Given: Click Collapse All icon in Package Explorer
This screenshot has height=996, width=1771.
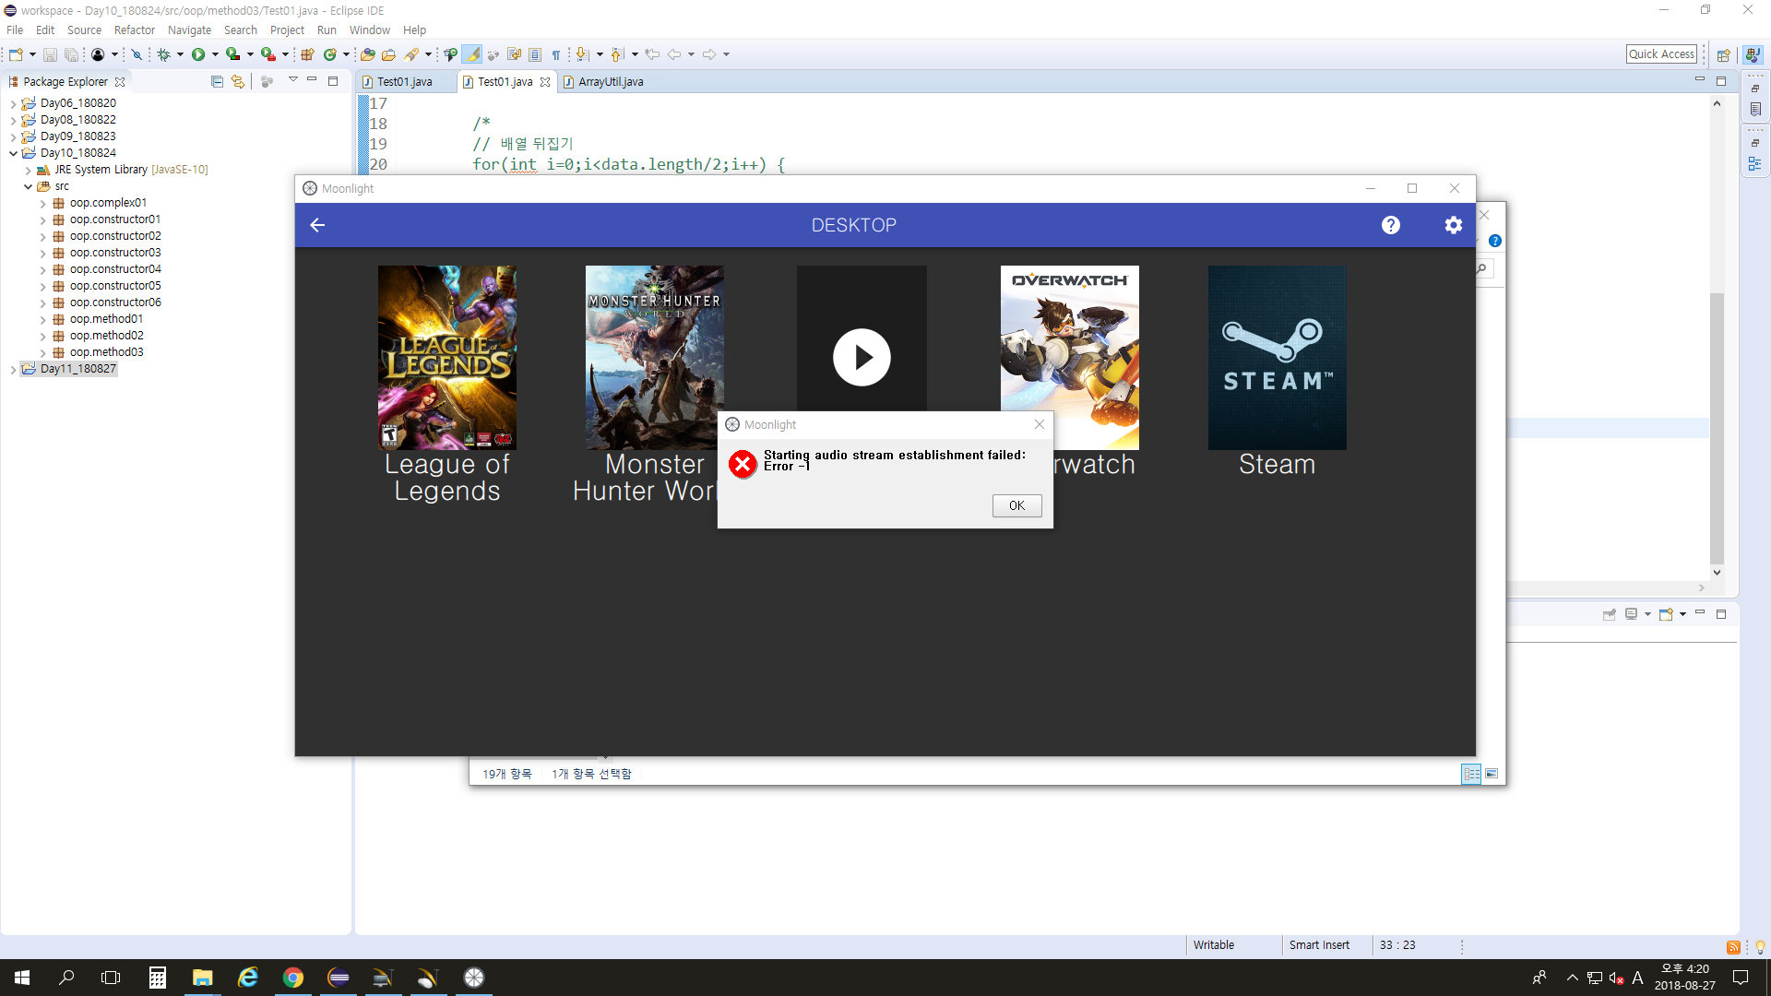Looking at the screenshot, I should 217,81.
